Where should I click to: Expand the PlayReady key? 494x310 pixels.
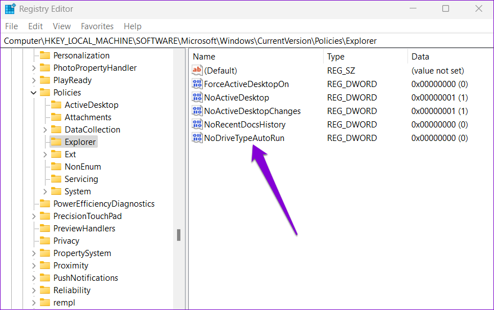[34, 80]
